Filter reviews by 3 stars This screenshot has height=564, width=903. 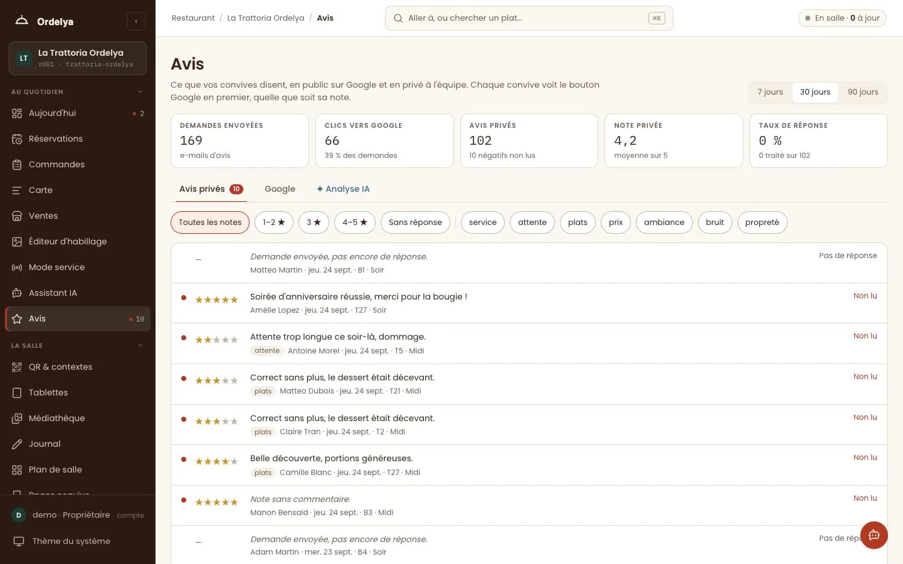[314, 222]
